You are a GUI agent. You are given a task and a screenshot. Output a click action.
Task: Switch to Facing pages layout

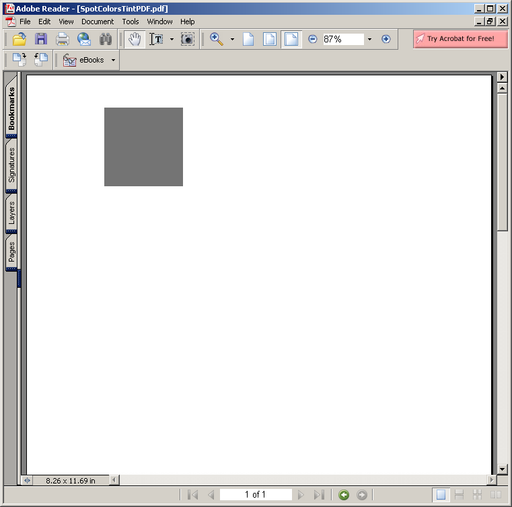pyautogui.click(x=496, y=495)
